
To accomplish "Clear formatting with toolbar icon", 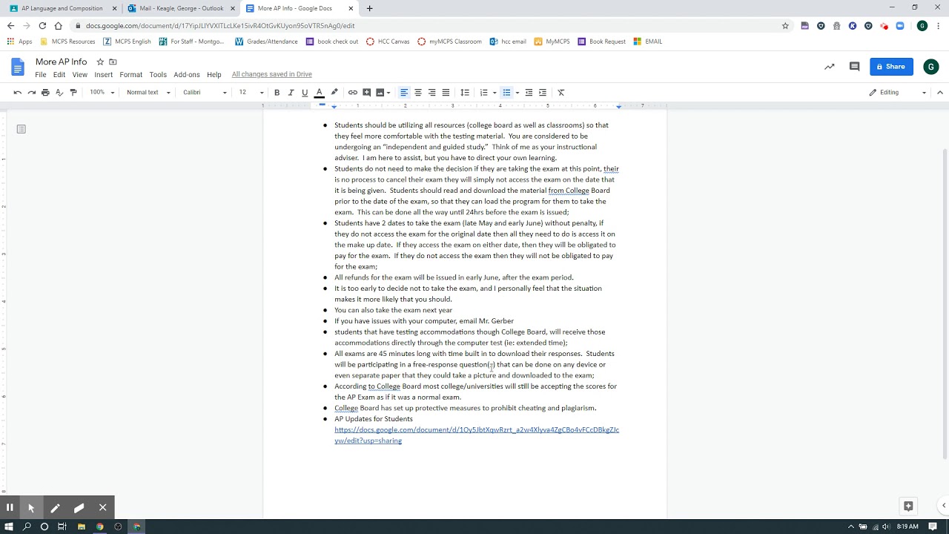I will pyautogui.click(x=561, y=92).
